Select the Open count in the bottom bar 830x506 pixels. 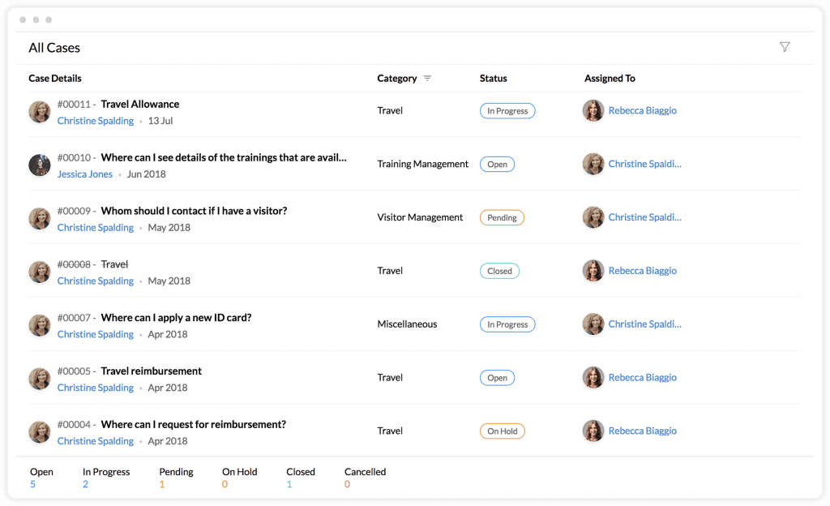[32, 483]
